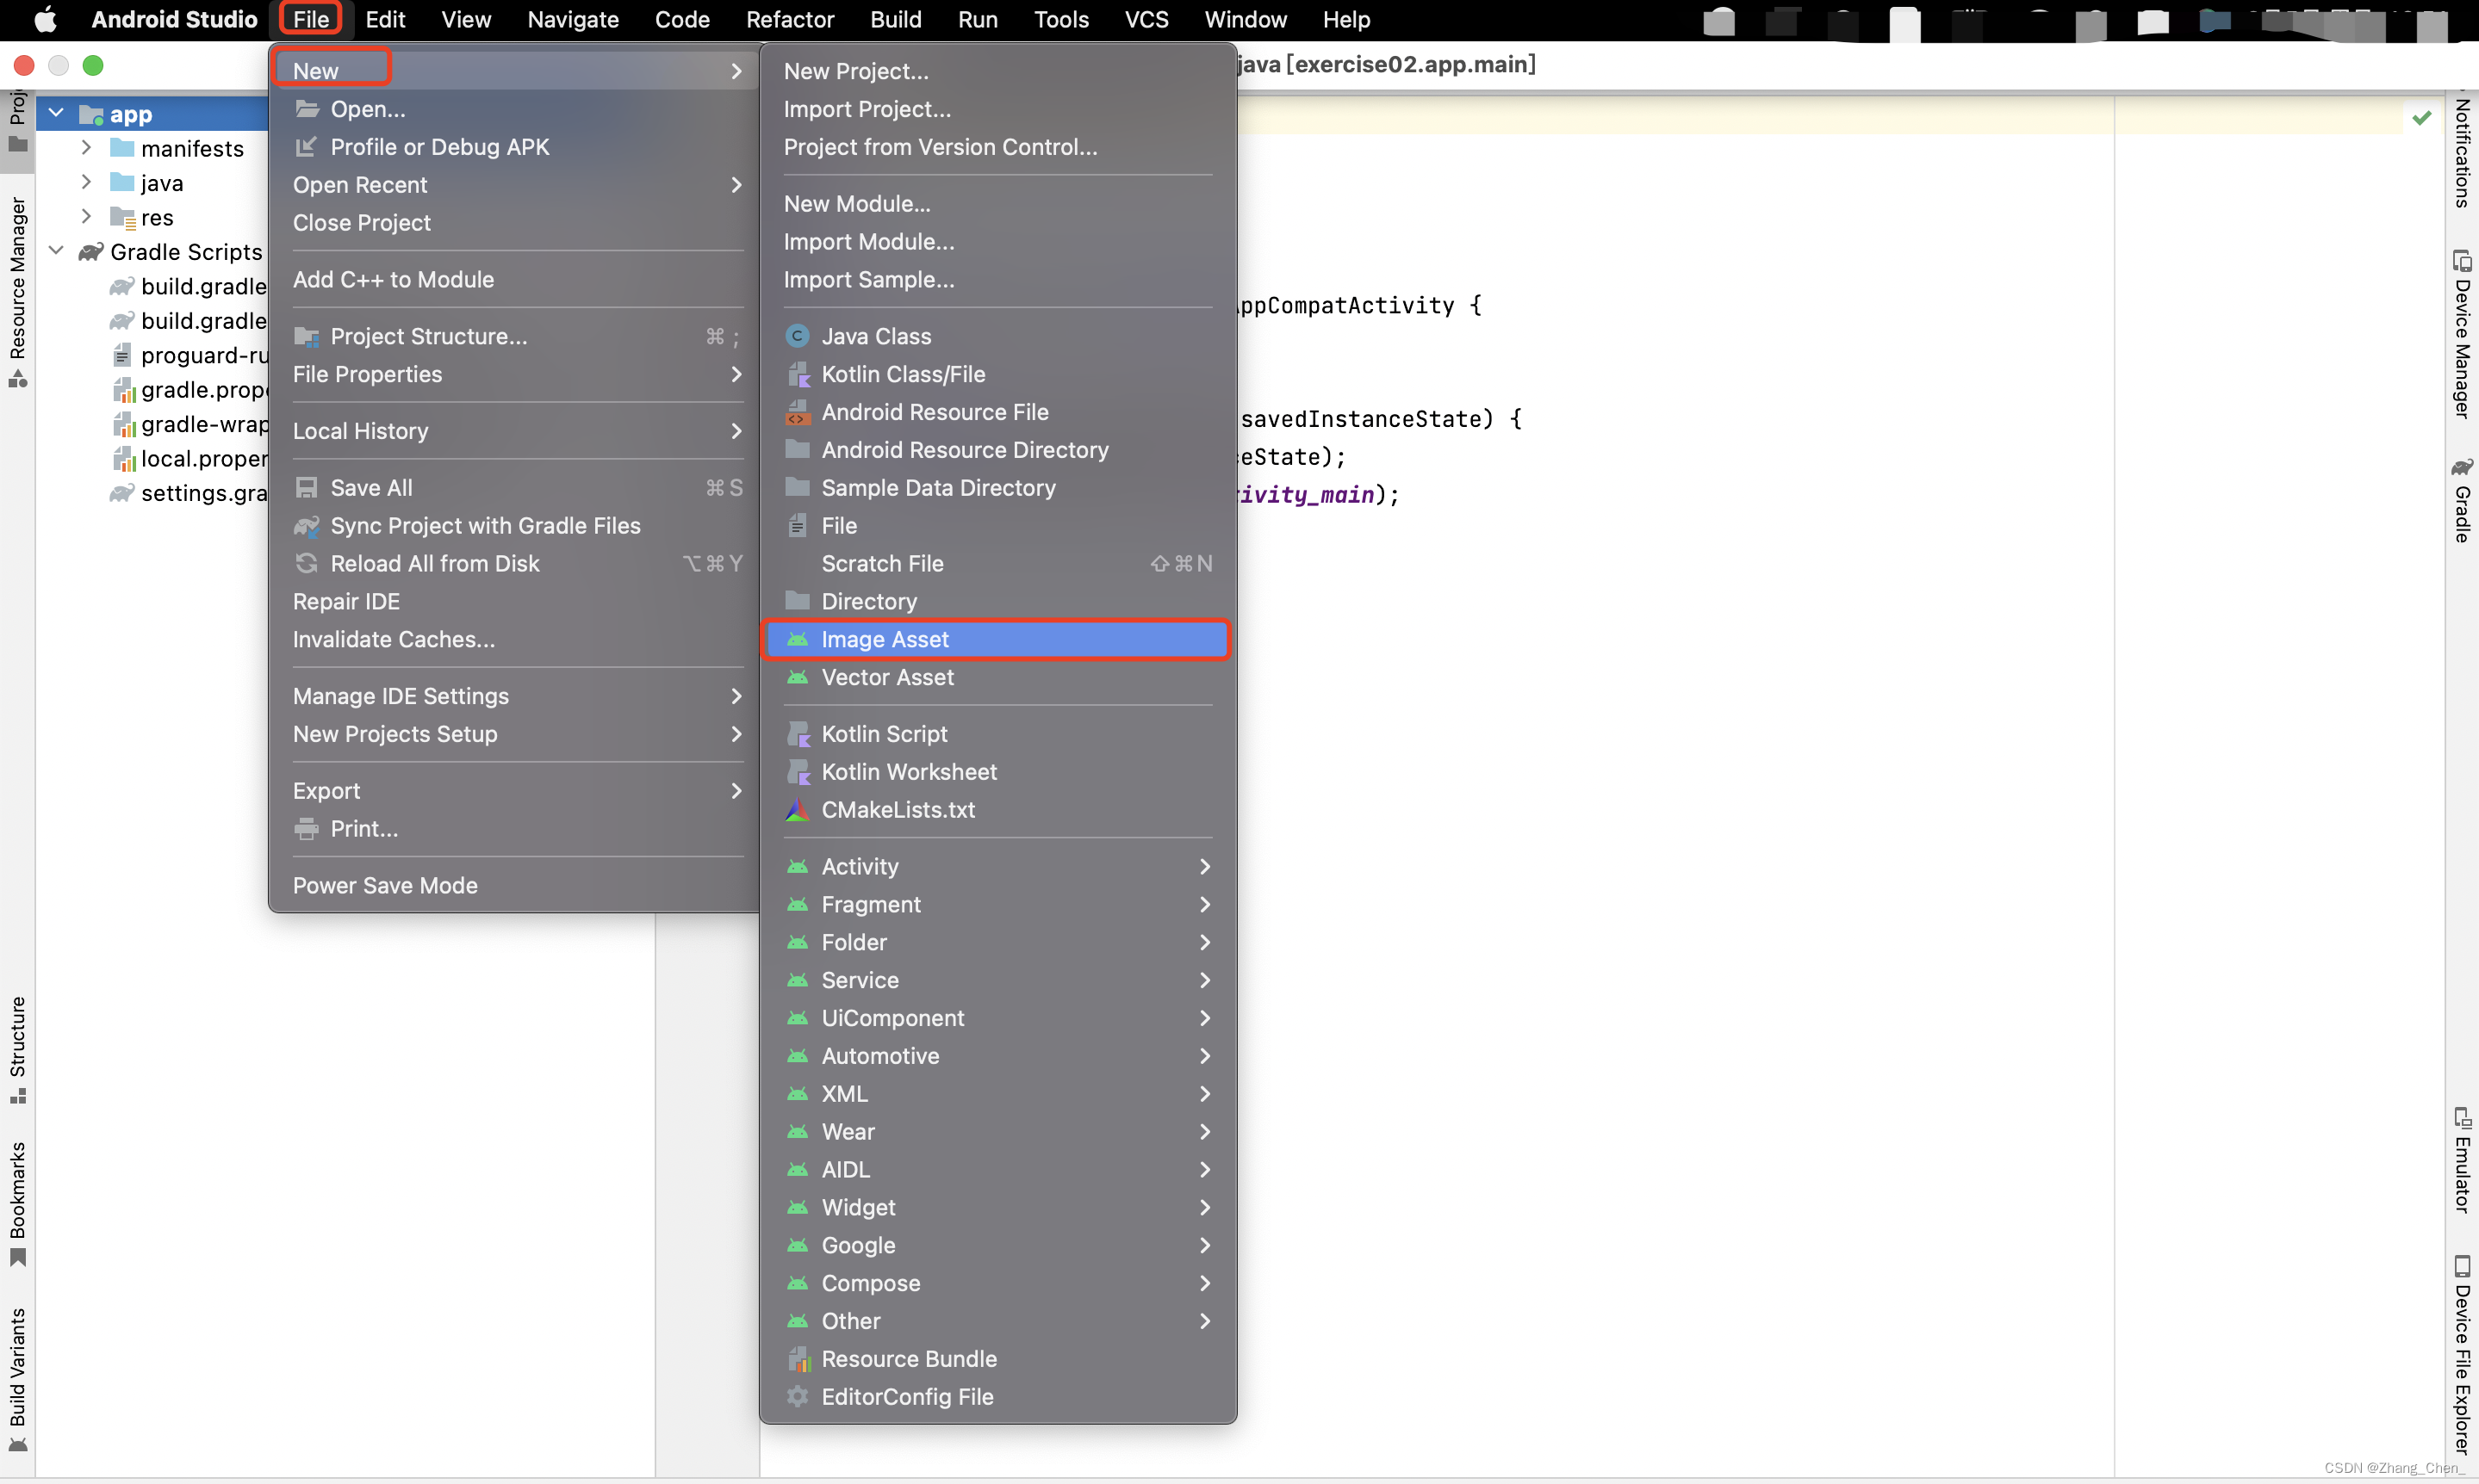Screen dimensions: 2479x1484
Task: Click the Vector Asset android icon
Action: point(798,677)
